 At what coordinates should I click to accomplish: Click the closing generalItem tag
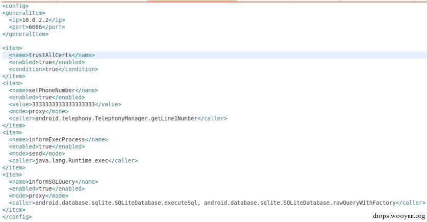coord(25,34)
